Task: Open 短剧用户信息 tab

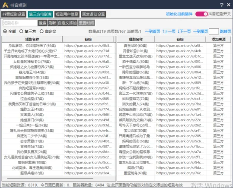Action: click(67, 14)
